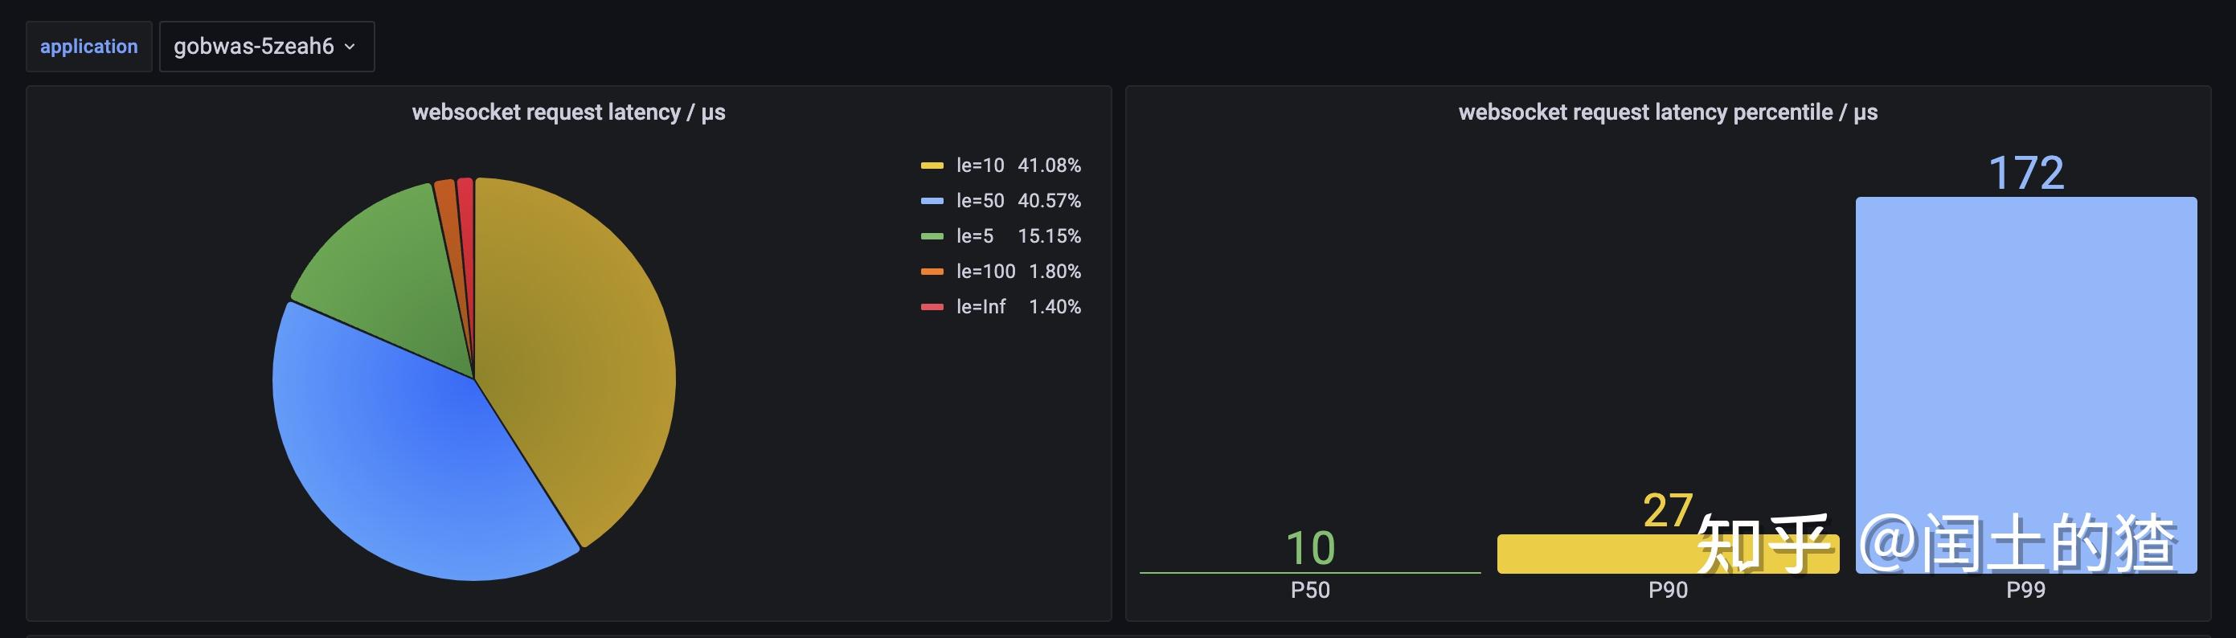Open the websocket request latency panel title menu
This screenshot has width=2236, height=638.
tap(568, 112)
